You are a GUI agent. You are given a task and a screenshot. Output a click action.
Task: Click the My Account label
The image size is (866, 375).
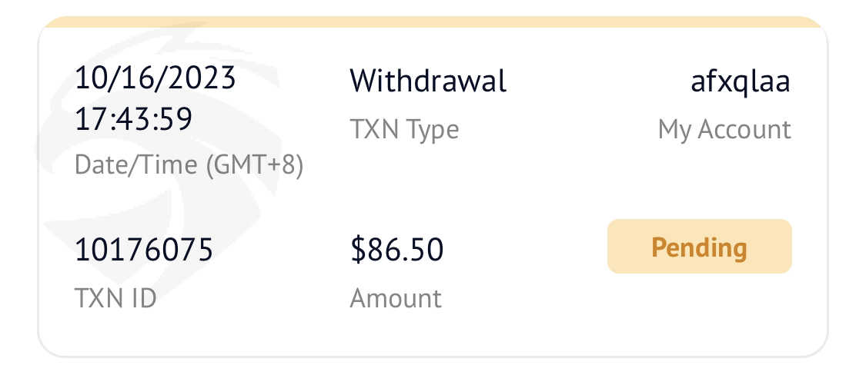point(724,130)
